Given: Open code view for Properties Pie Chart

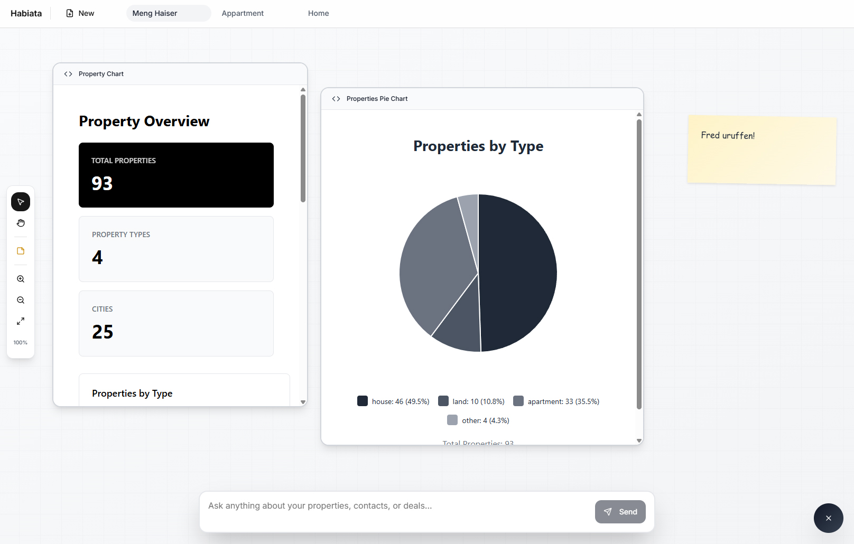Looking at the screenshot, I should point(336,98).
